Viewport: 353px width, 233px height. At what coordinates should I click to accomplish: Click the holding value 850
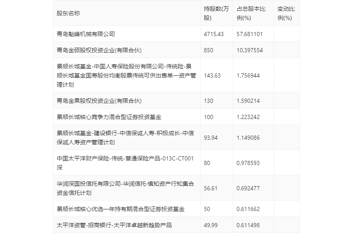click(208, 50)
